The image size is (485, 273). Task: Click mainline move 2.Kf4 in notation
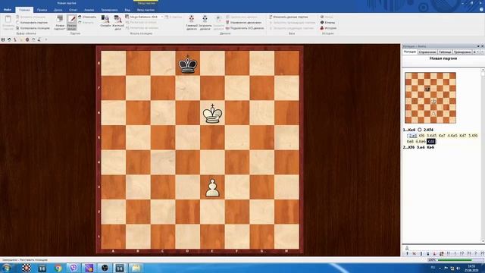point(428,130)
